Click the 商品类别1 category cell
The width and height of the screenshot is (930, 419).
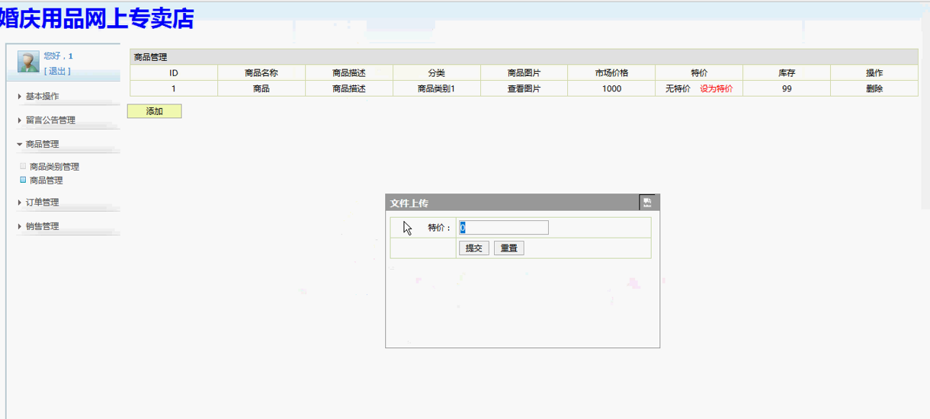pyautogui.click(x=437, y=88)
